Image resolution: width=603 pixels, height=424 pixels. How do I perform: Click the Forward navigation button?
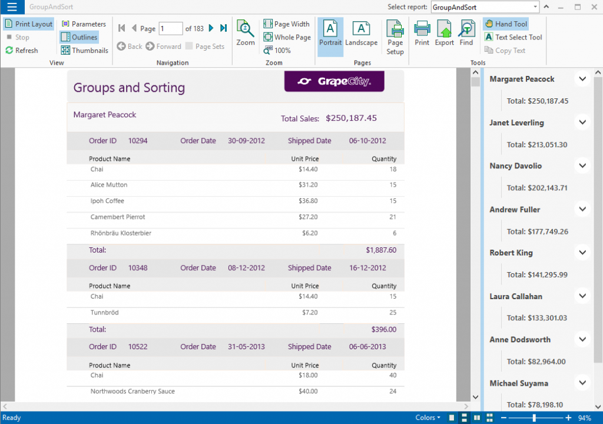(164, 46)
